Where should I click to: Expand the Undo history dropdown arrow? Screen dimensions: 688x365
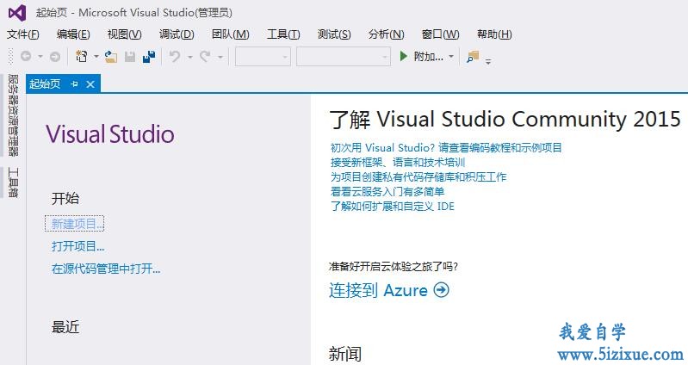tap(190, 57)
